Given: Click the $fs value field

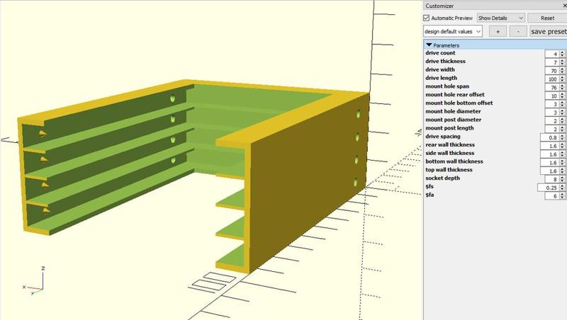Looking at the screenshot, I should click(x=548, y=188).
